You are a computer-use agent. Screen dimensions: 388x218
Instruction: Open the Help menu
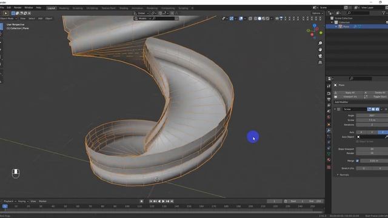pos(38,8)
